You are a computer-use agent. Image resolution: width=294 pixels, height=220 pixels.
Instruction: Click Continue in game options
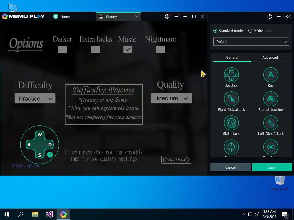click(176, 160)
